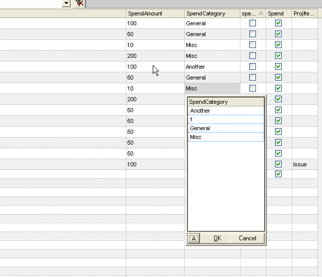Click the Spend column header

(x=279, y=13)
